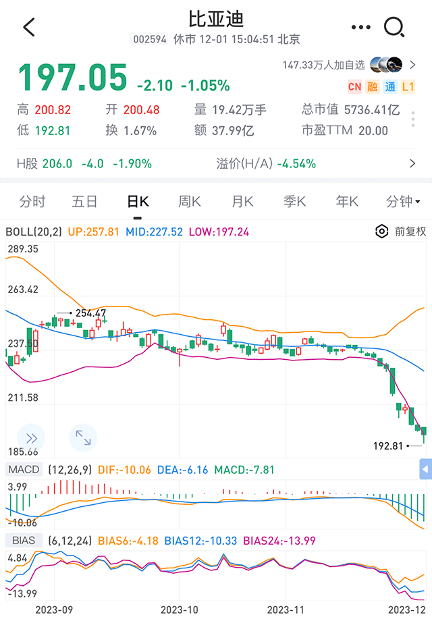432x619 pixels.
Task: Tap the 2023-10 date axis label
Action: (x=180, y=610)
